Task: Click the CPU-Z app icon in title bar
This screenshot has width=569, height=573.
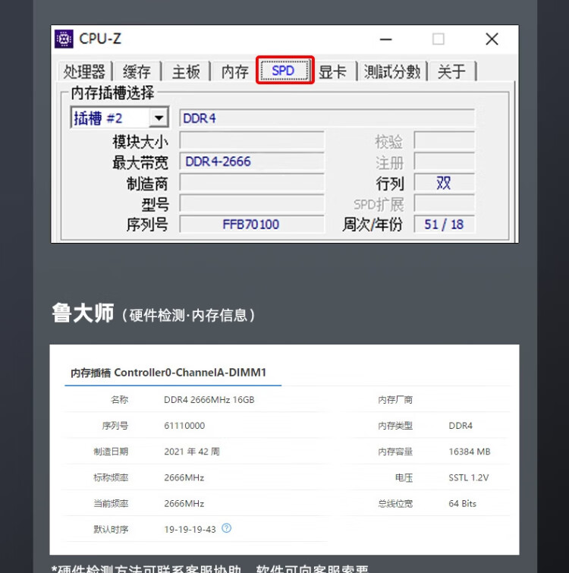Action: 64,39
